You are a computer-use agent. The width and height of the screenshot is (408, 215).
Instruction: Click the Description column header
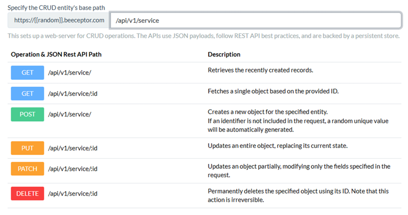tap(224, 54)
